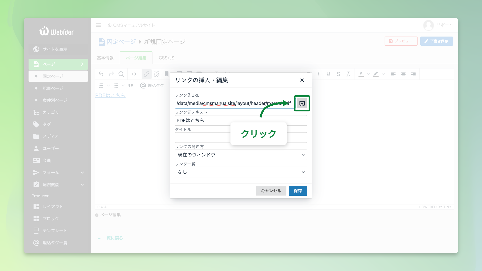Click the source code icon in toolbar
This screenshot has width=482, height=271.
pos(134,74)
